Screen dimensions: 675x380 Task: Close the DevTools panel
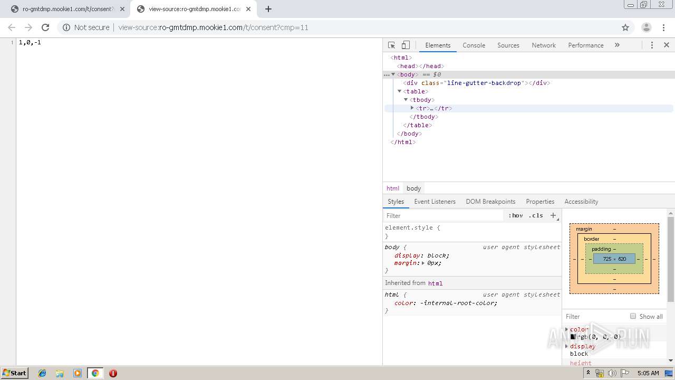(x=667, y=45)
